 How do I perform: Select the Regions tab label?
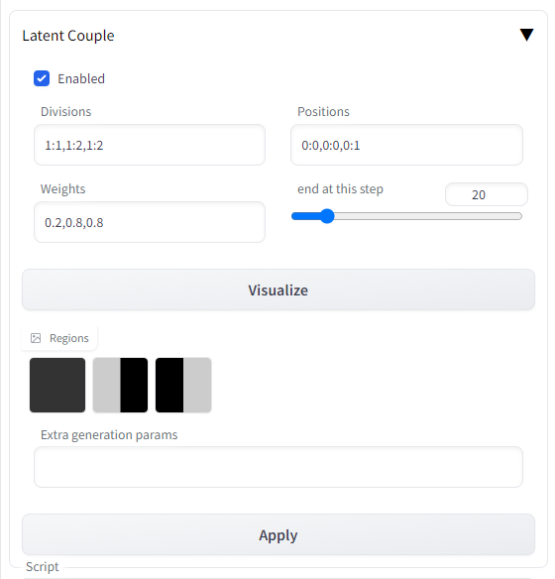(x=69, y=338)
